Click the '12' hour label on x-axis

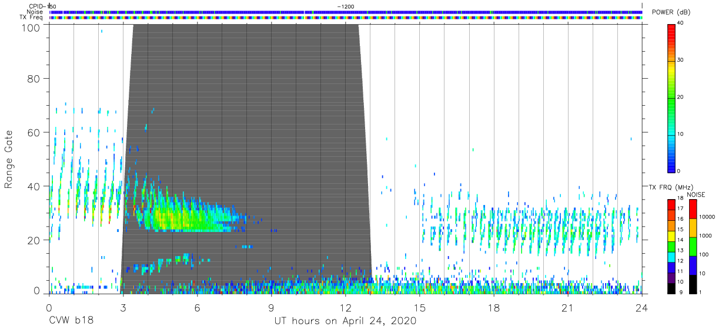pyautogui.click(x=346, y=308)
